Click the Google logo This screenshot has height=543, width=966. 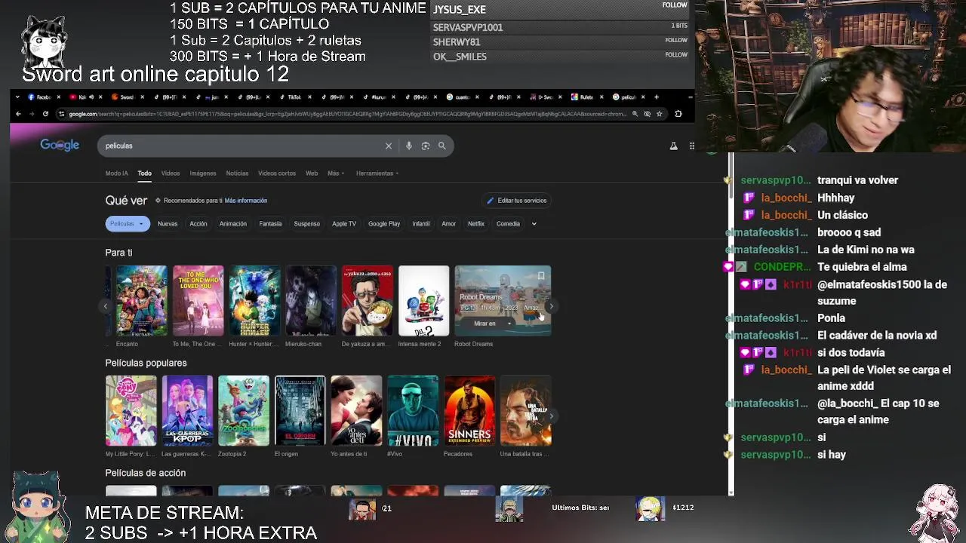(x=60, y=145)
